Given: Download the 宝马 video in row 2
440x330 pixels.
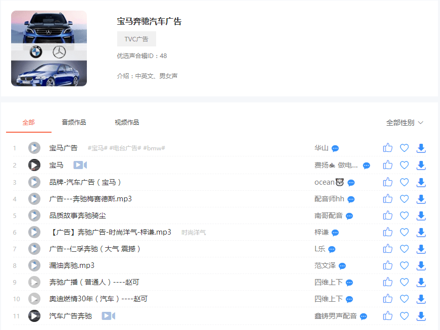Looking at the screenshot, I should tap(421, 166).
